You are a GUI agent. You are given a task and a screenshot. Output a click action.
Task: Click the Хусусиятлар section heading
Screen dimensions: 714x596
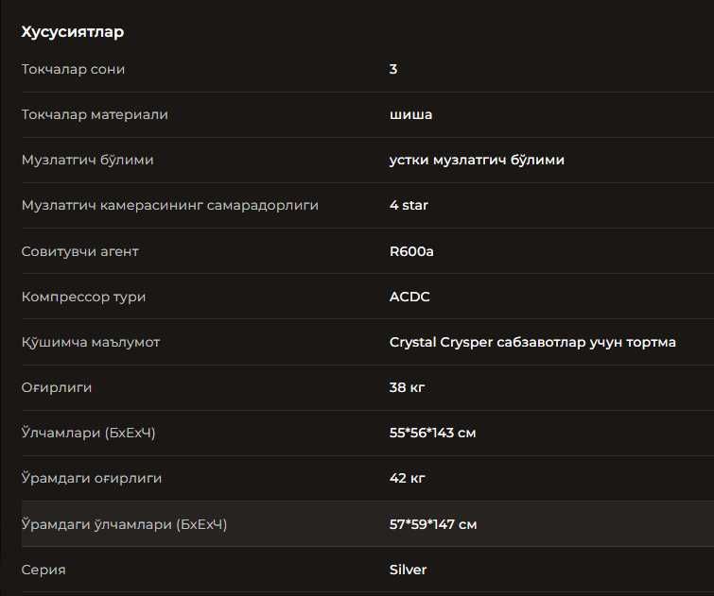(73, 32)
